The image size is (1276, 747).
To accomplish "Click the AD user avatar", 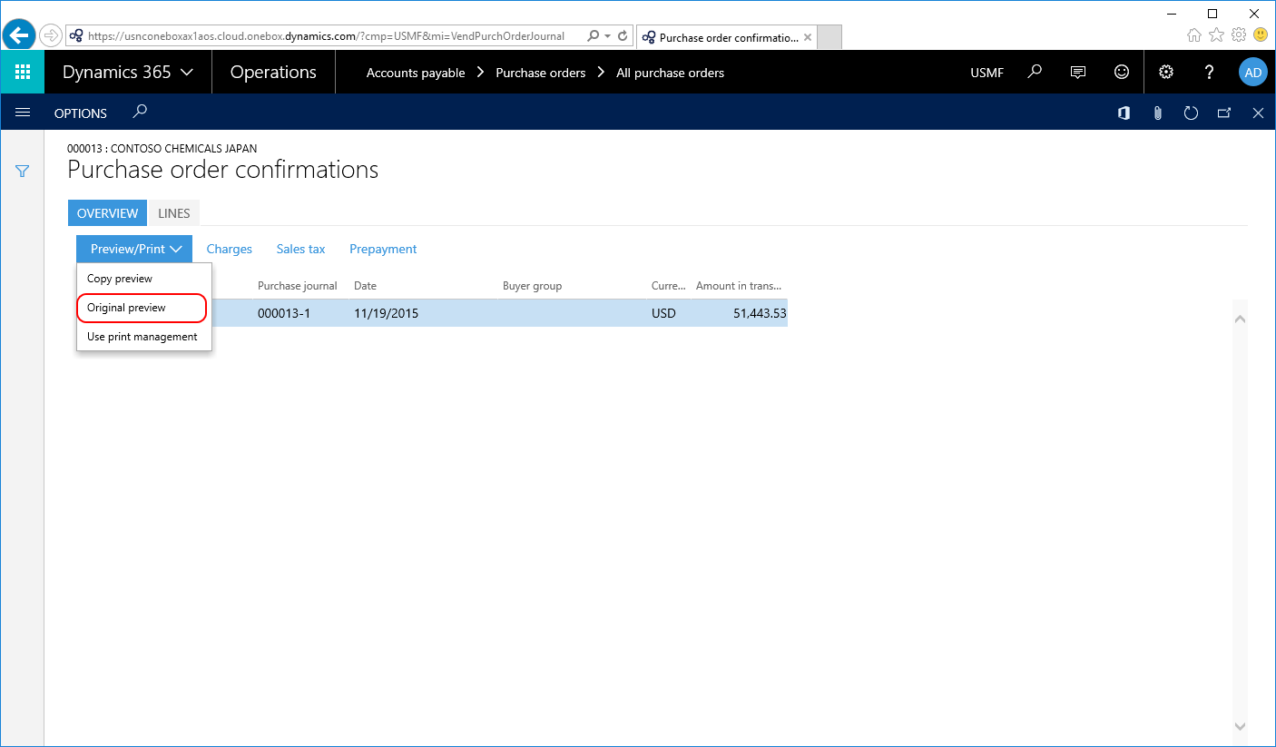I will click(1253, 72).
